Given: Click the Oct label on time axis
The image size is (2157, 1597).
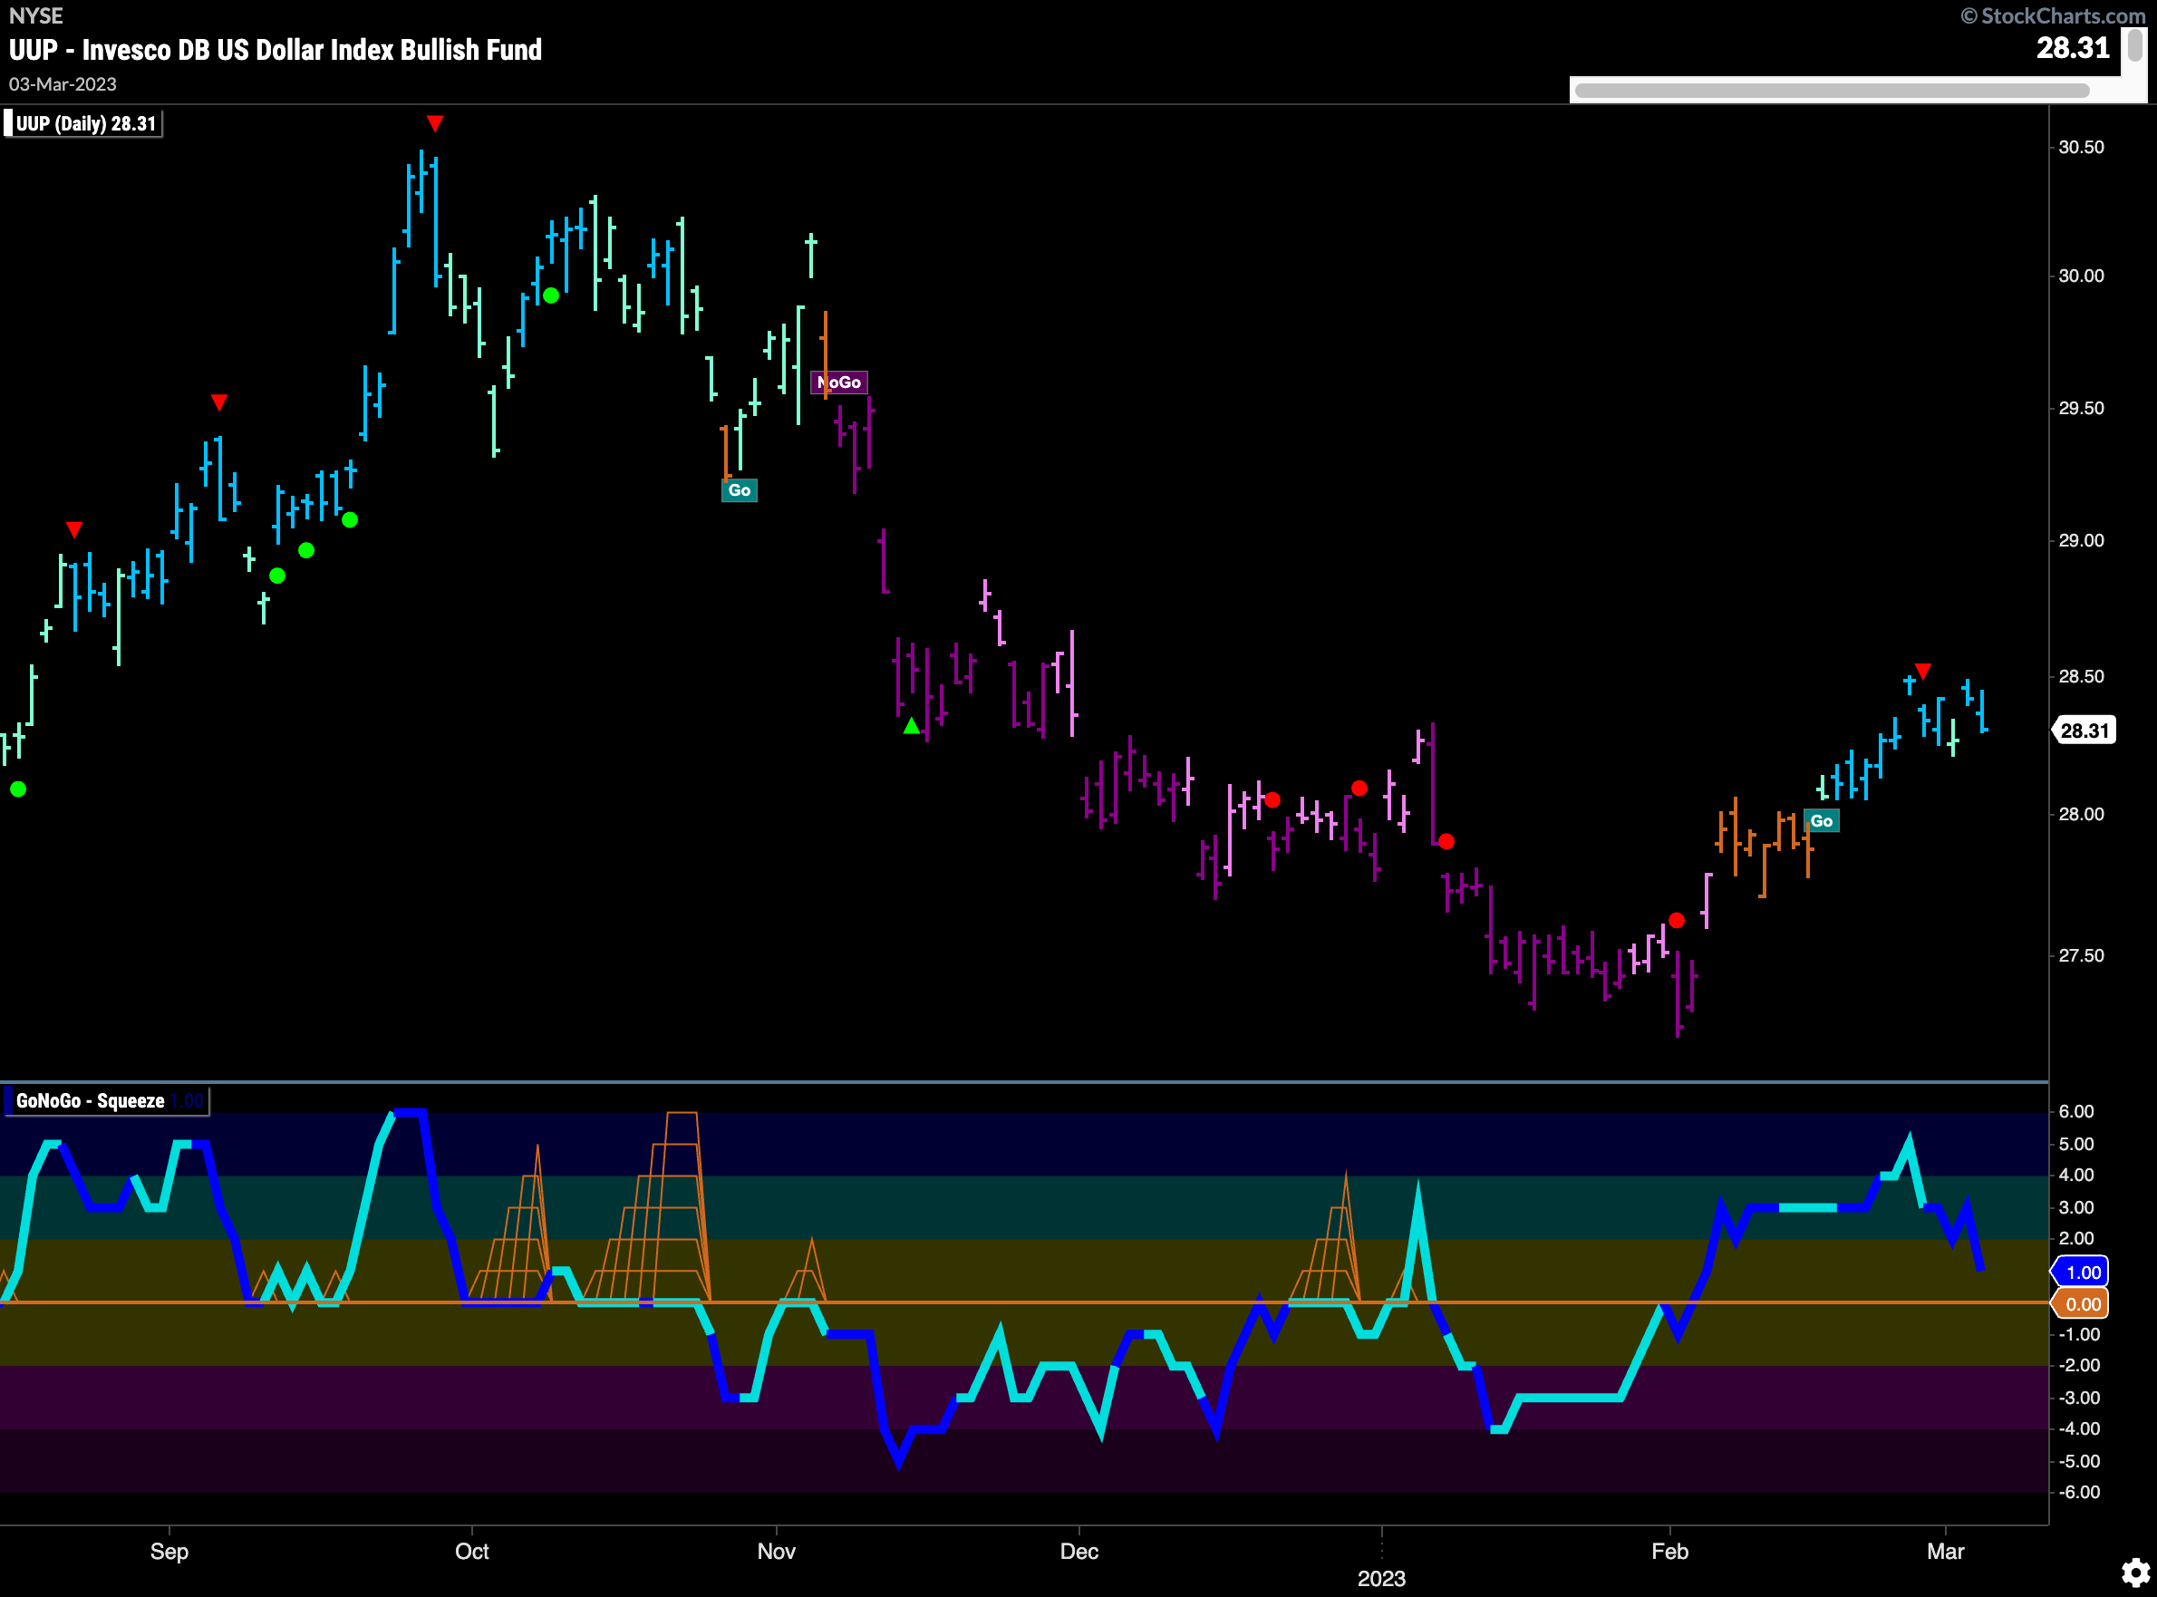Looking at the screenshot, I should (x=471, y=1552).
